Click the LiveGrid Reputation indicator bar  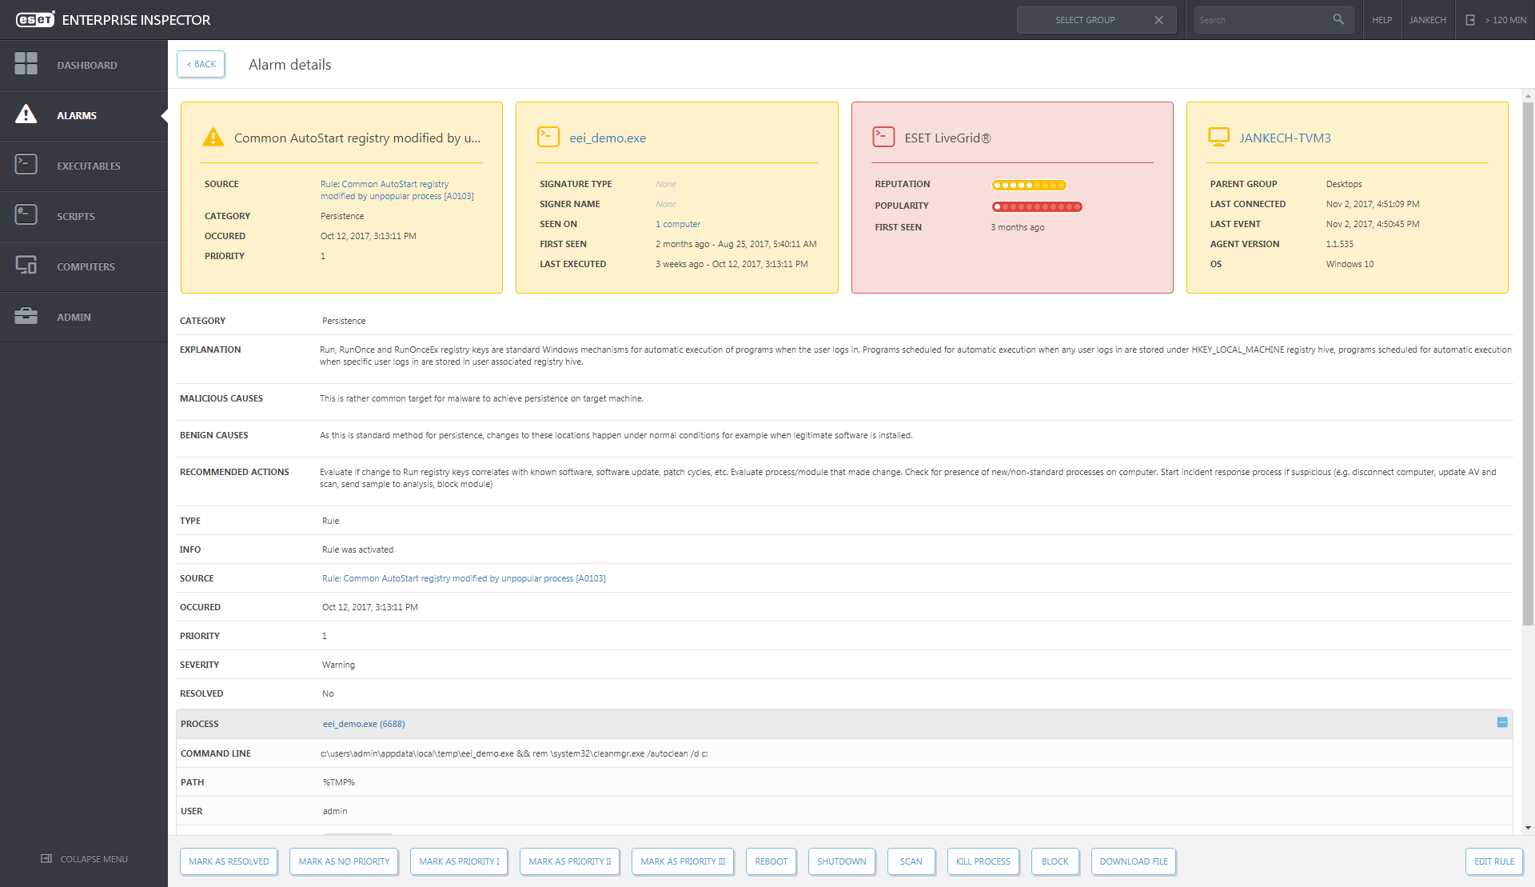click(1029, 185)
